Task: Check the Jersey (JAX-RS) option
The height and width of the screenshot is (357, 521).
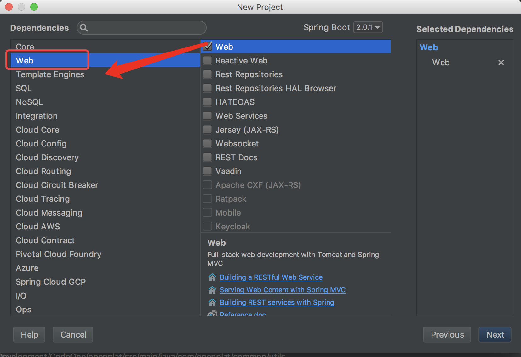Action: point(208,129)
